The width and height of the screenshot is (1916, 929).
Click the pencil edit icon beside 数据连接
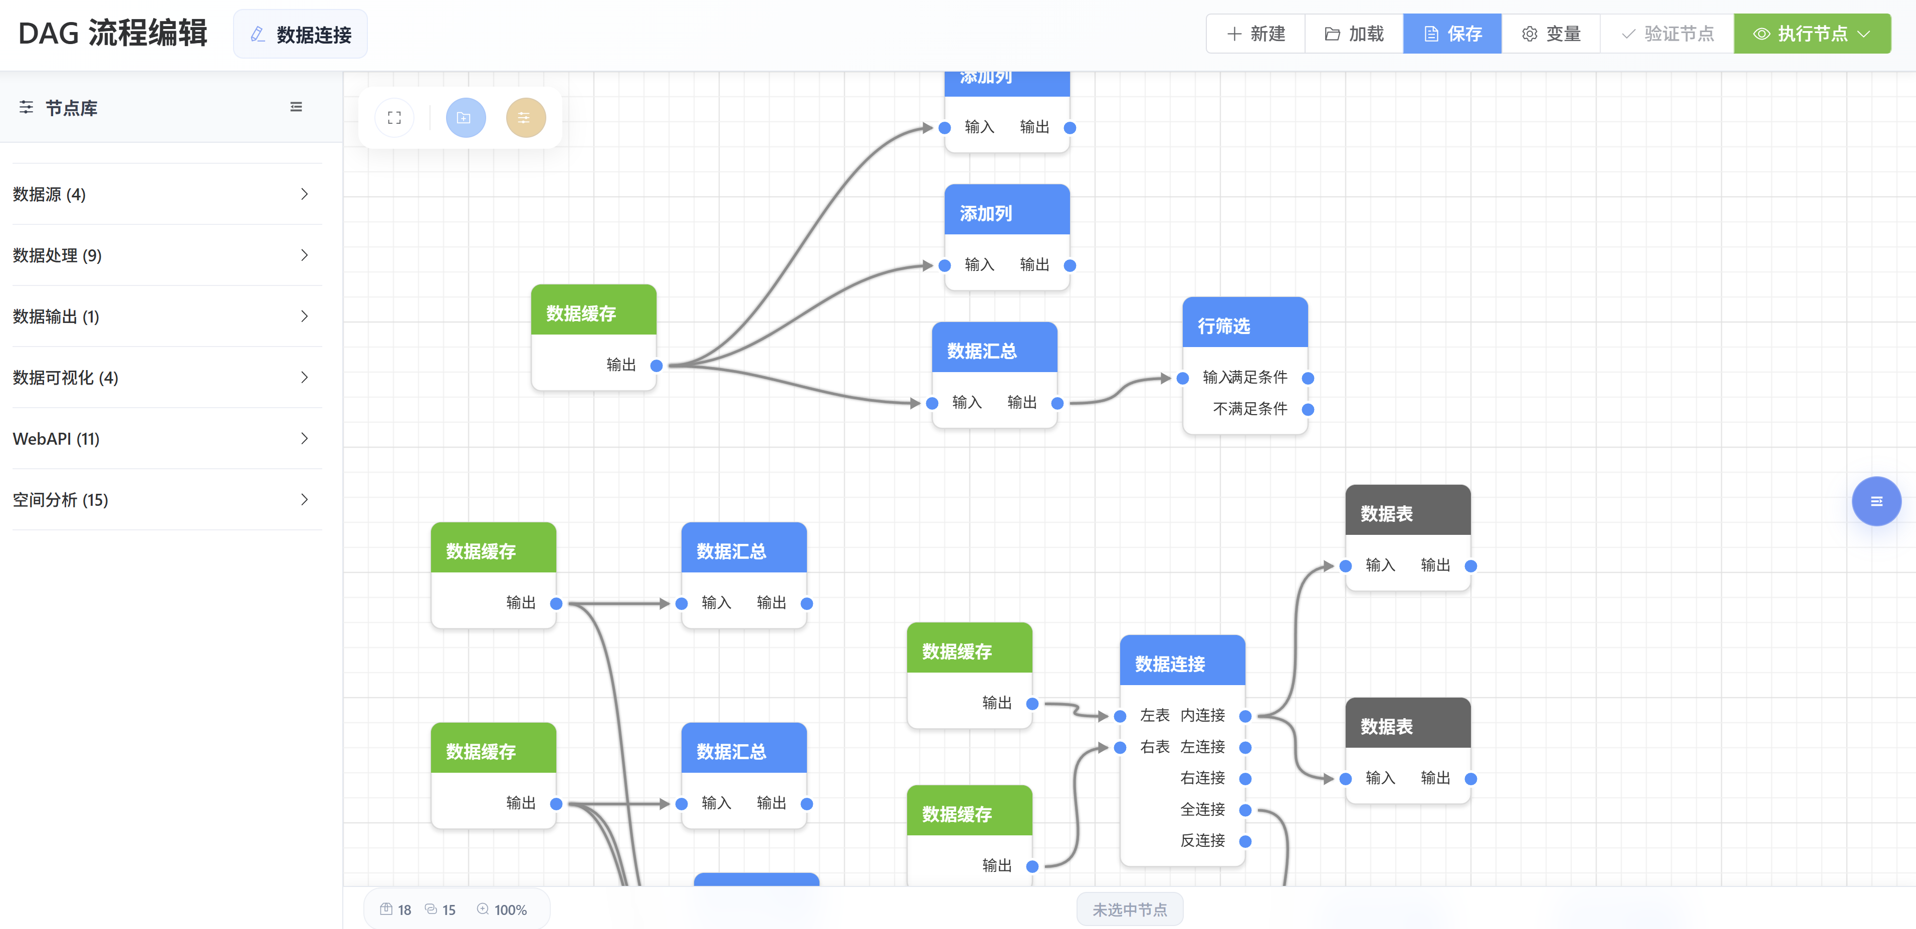pyautogui.click(x=257, y=34)
